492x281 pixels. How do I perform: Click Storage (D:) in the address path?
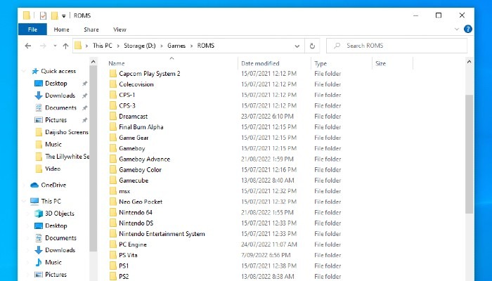(140, 46)
